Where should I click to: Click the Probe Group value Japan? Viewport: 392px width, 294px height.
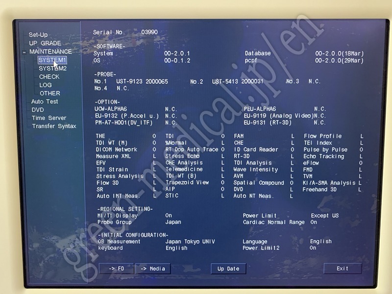pyautogui.click(x=173, y=222)
